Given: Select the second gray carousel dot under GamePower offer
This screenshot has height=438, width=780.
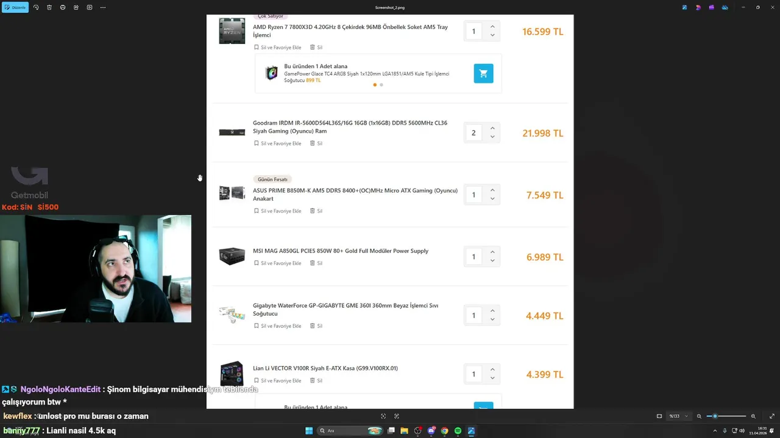Looking at the screenshot, I should click(381, 85).
